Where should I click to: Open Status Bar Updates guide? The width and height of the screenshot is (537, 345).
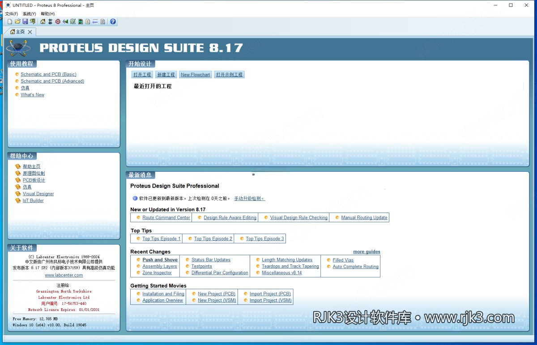[x=211, y=260]
